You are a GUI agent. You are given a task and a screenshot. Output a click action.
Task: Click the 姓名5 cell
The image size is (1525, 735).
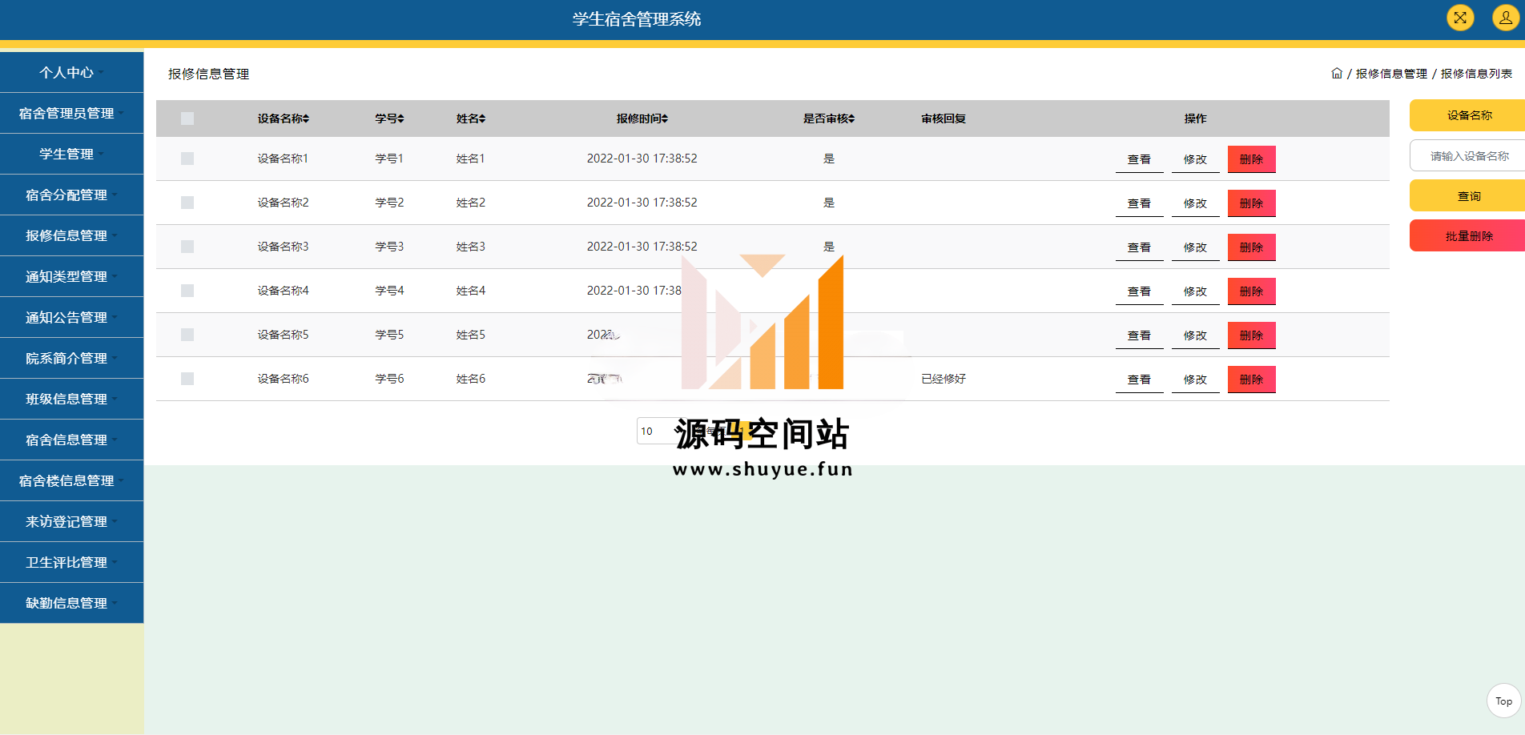pyautogui.click(x=470, y=335)
